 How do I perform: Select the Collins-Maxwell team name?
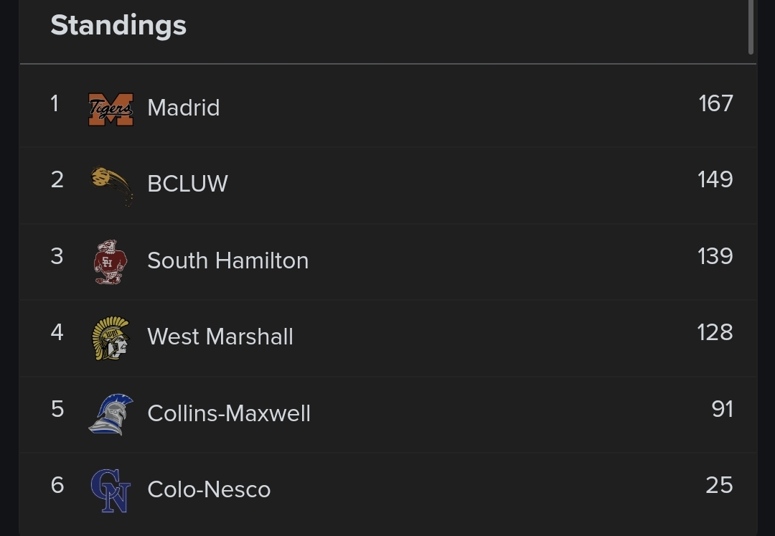point(228,413)
